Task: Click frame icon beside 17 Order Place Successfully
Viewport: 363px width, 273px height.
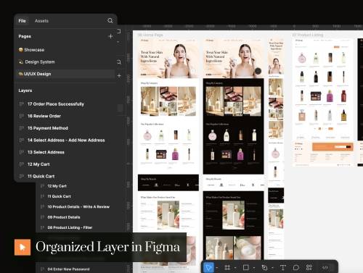Action: pyautogui.click(x=22, y=104)
